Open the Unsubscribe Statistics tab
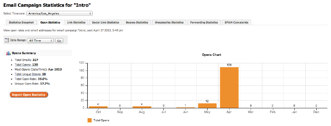This screenshot has width=331, height=126. 169,22
